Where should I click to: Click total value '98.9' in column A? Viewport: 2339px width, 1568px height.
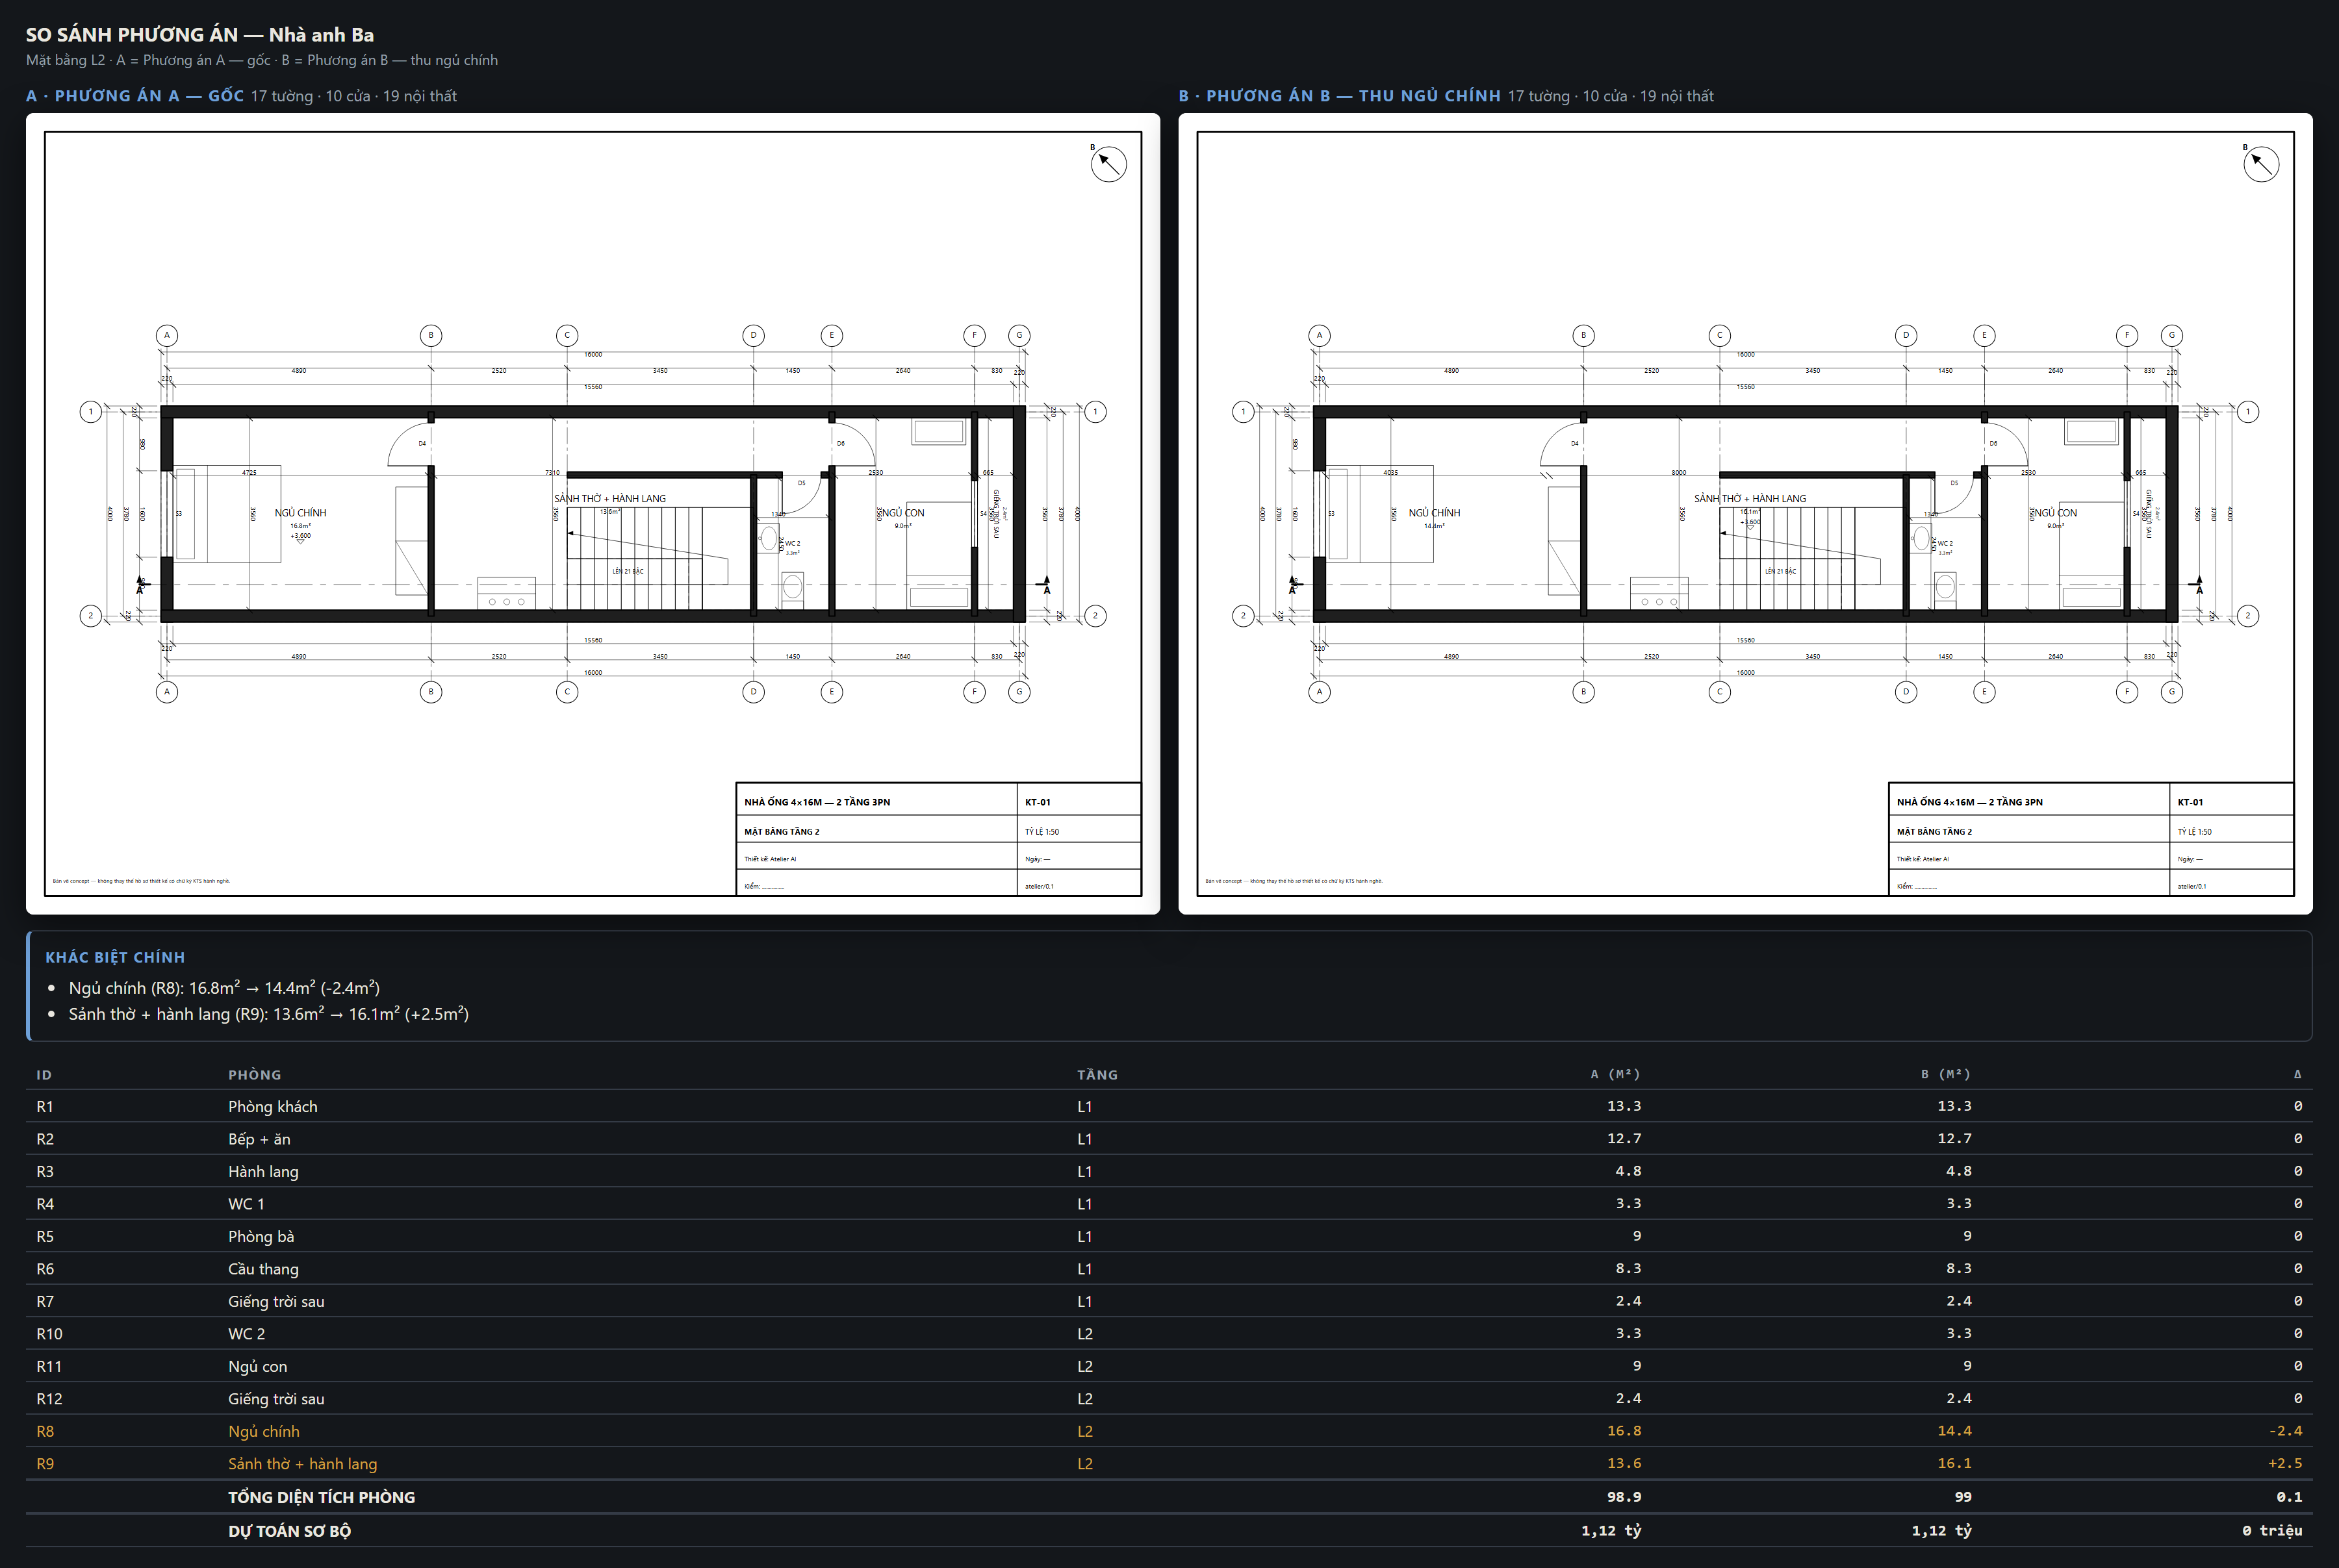tap(1623, 1497)
